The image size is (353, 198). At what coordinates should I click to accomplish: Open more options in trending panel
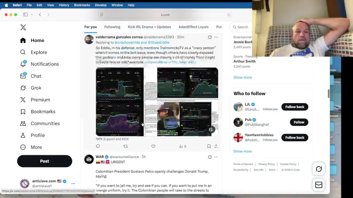click(x=306, y=57)
